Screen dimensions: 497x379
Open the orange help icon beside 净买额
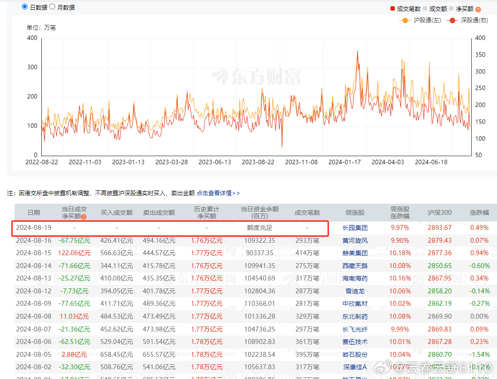[x=478, y=9]
